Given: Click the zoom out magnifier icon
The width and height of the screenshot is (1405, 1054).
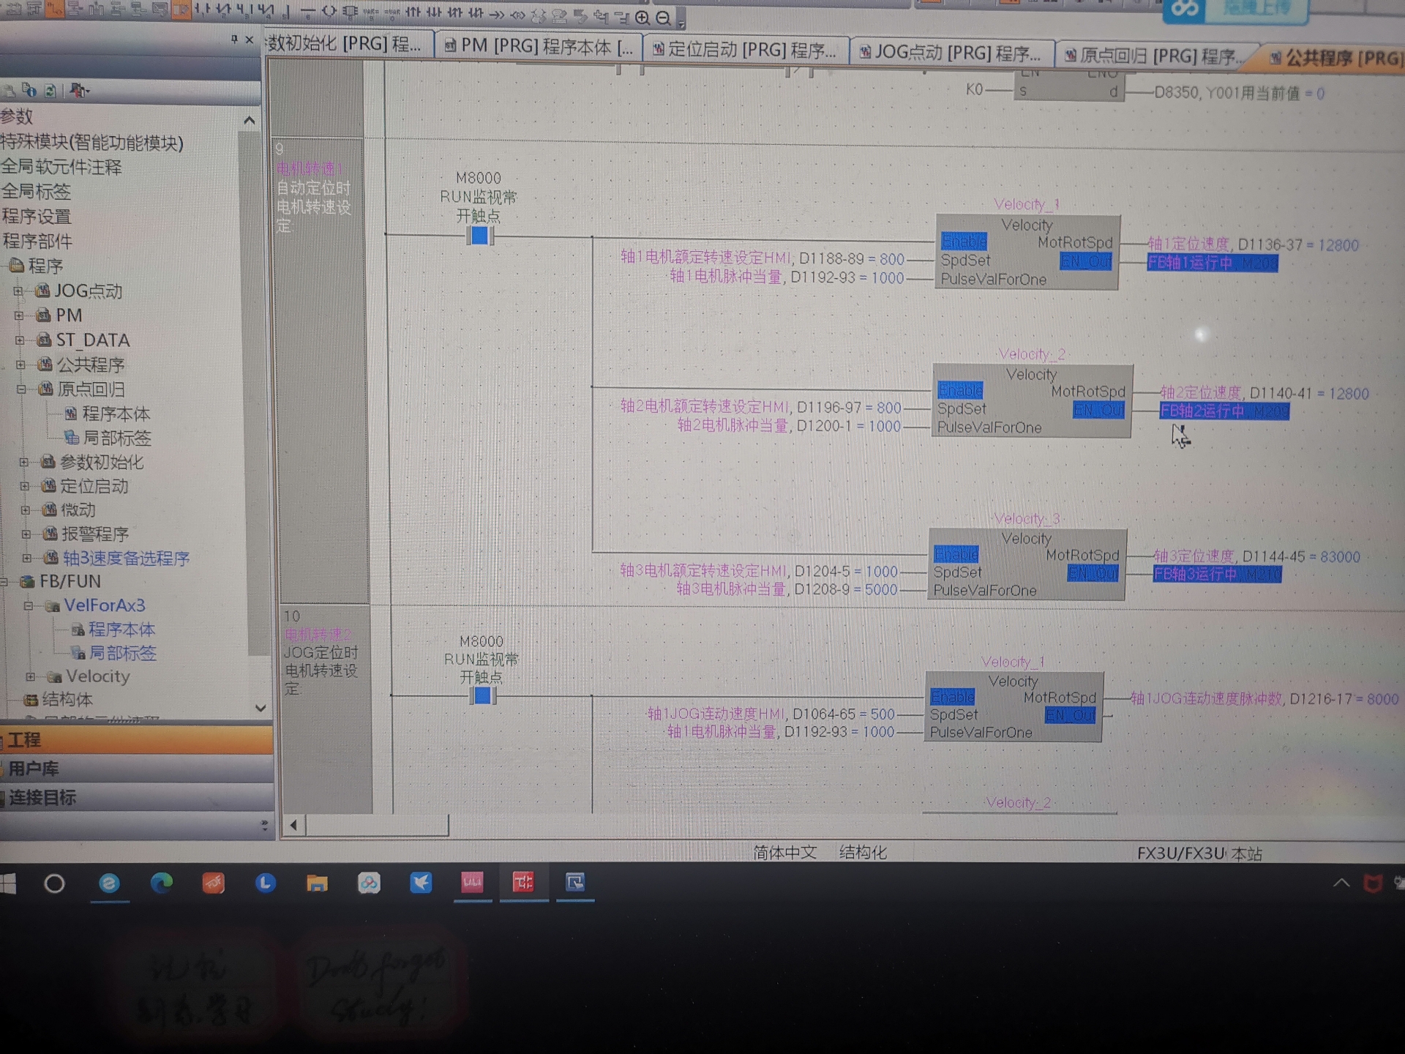Looking at the screenshot, I should click(x=663, y=17).
